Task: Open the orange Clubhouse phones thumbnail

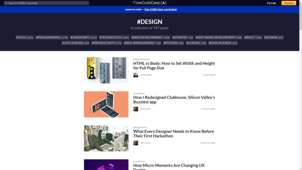Action: [x=106, y=104]
